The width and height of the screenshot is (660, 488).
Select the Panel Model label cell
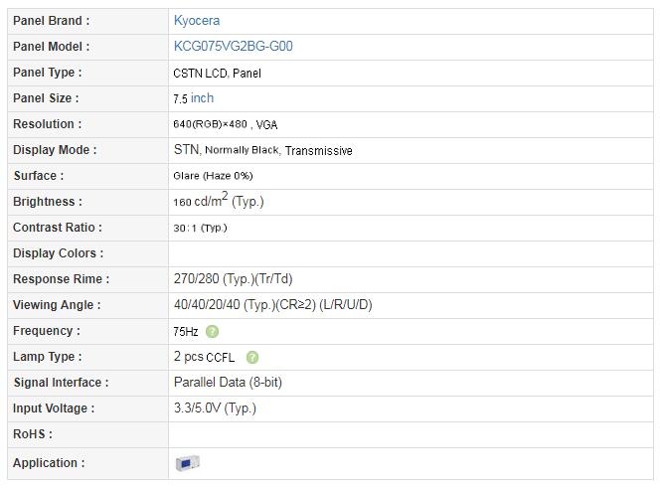coord(88,47)
